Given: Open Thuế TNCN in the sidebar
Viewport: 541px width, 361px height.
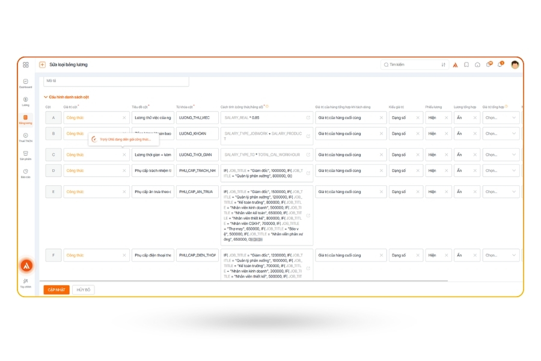Looking at the screenshot, I should tap(25, 138).
